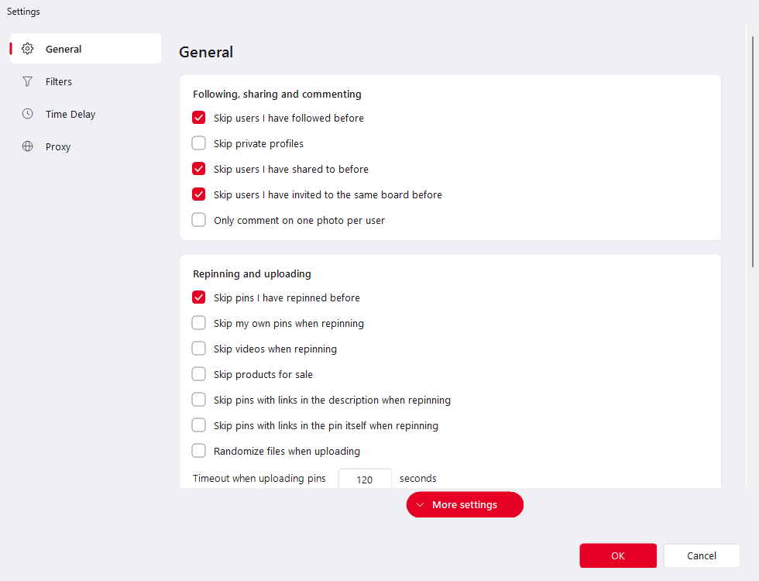Image resolution: width=759 pixels, height=581 pixels.
Task: Switch to the Filters tab
Action: (x=86, y=81)
